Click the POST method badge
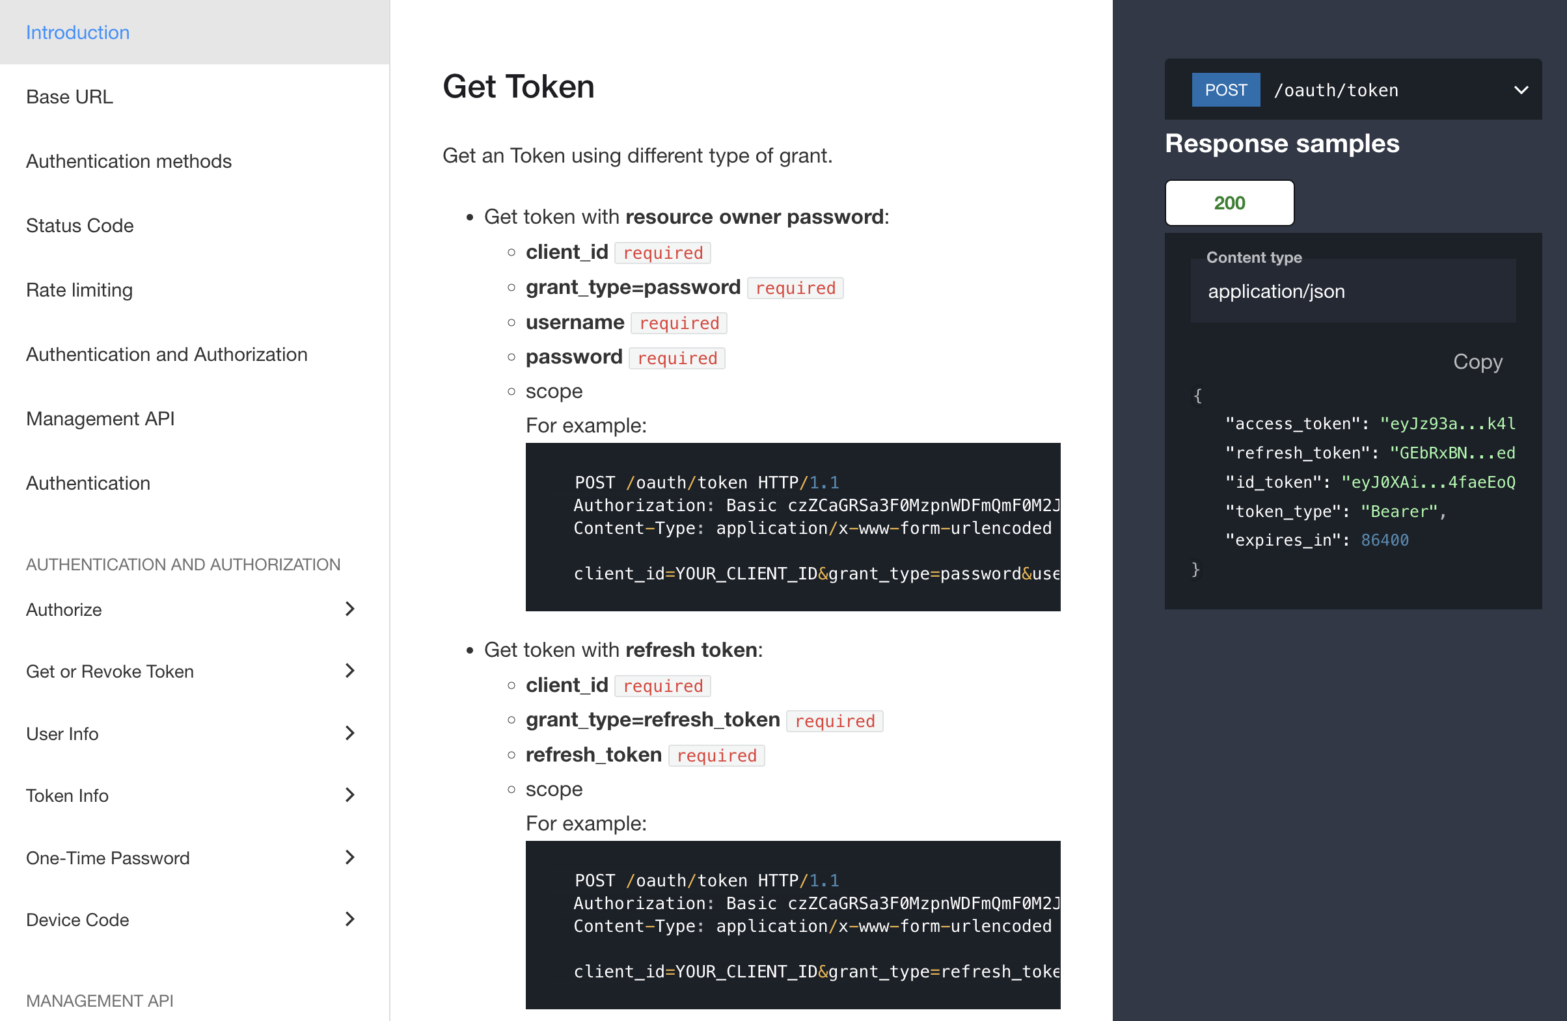Image resolution: width=1567 pixels, height=1021 pixels. click(x=1225, y=90)
